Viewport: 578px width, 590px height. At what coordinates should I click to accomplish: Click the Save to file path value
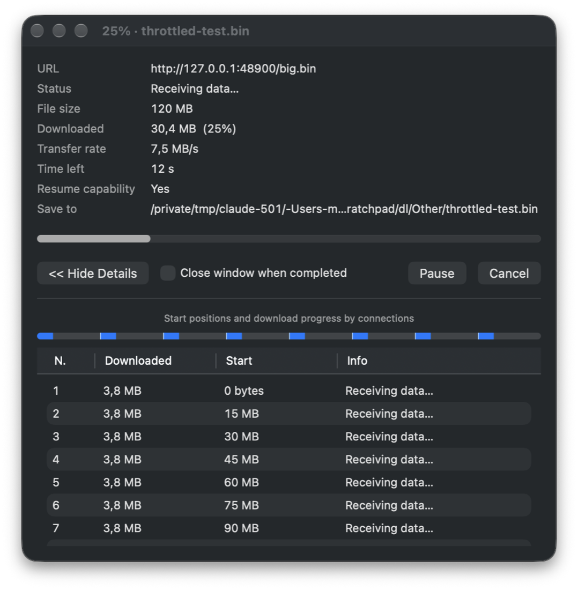344,209
